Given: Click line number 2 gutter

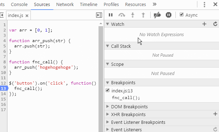Looking at the screenshot, I should pos(5,30).
